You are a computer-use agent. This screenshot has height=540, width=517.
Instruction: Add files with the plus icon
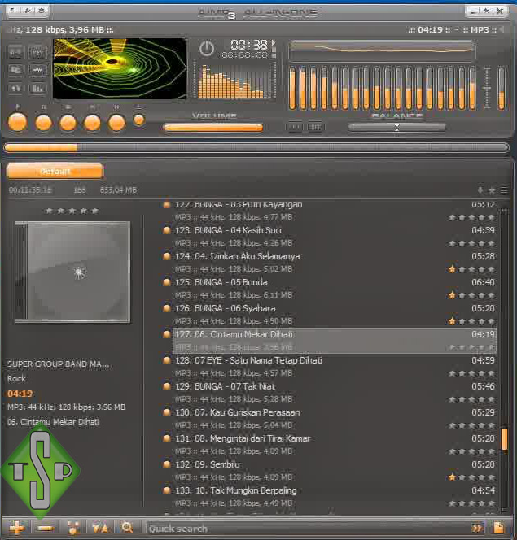point(16,528)
